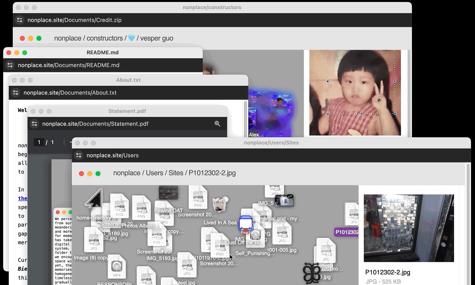
Task: Click the 'JPG - 525 KB' file info text
Action: click(383, 281)
